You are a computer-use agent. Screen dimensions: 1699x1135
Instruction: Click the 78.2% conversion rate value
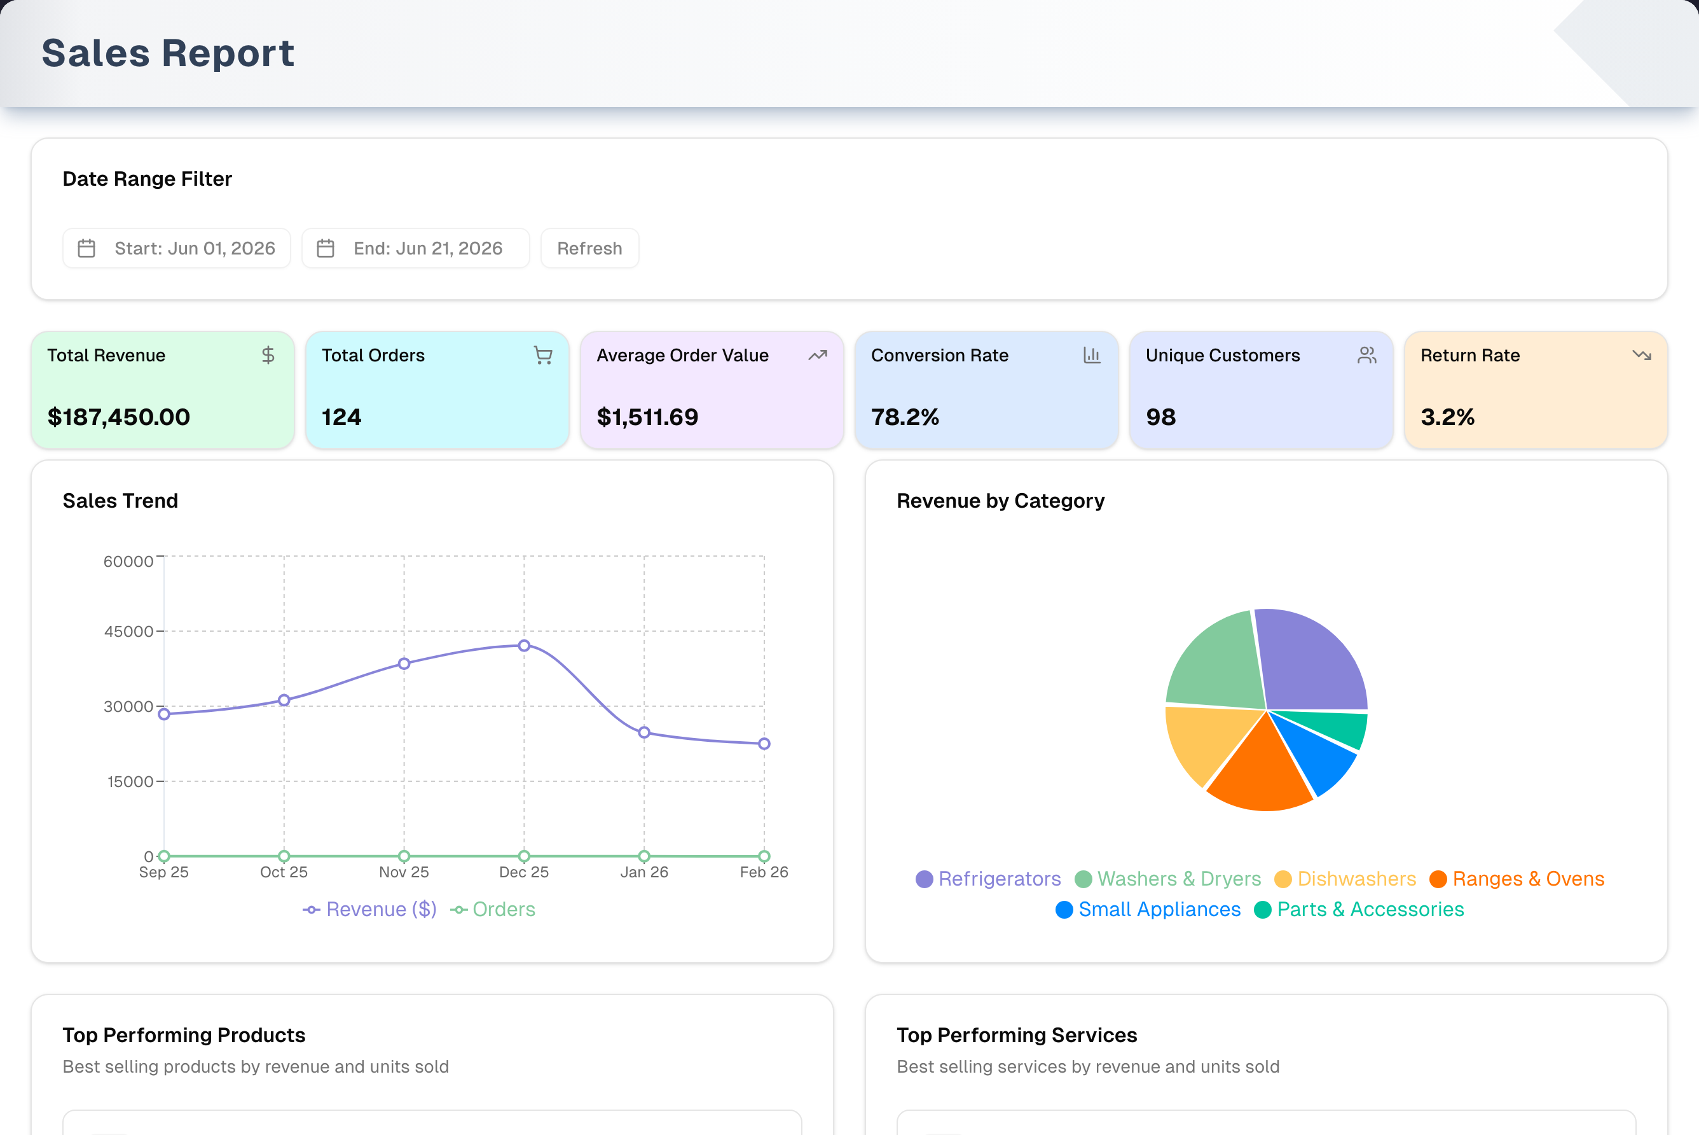click(905, 417)
